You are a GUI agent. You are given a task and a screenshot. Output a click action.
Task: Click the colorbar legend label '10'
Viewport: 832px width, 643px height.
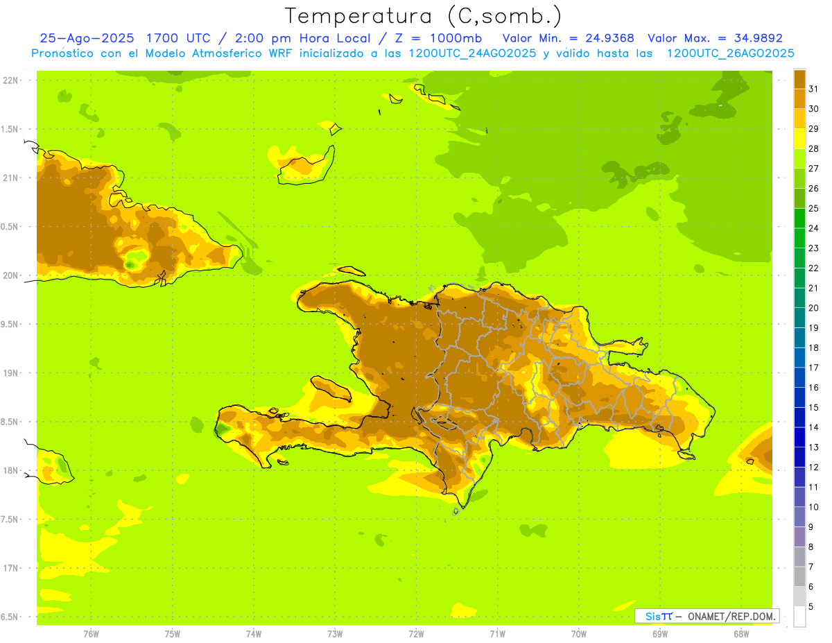[814, 507]
